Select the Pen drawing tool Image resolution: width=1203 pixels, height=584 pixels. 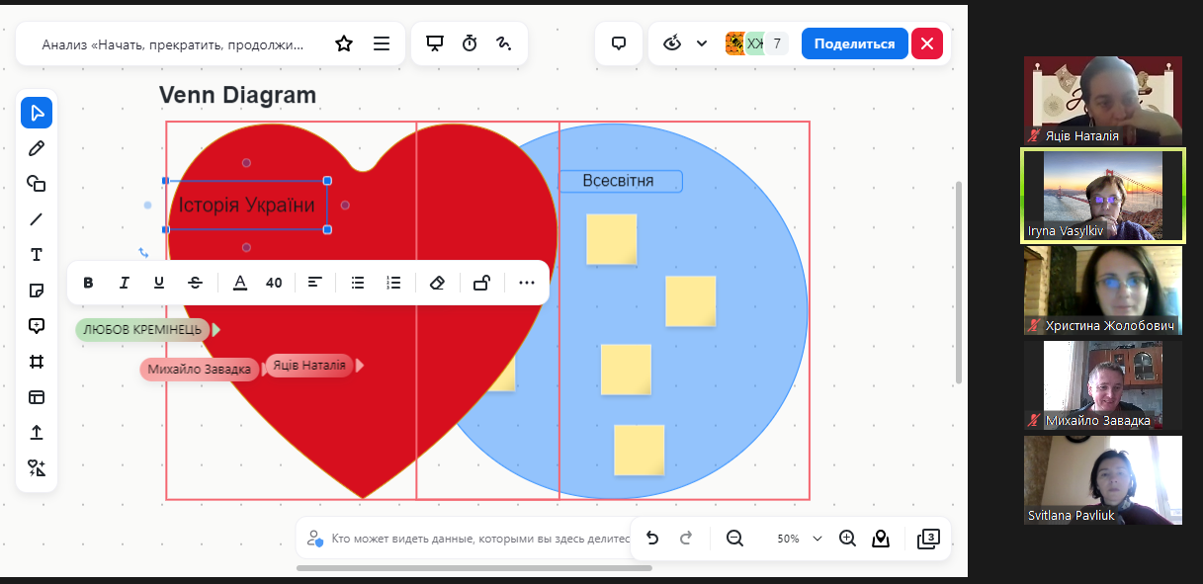[x=37, y=148]
